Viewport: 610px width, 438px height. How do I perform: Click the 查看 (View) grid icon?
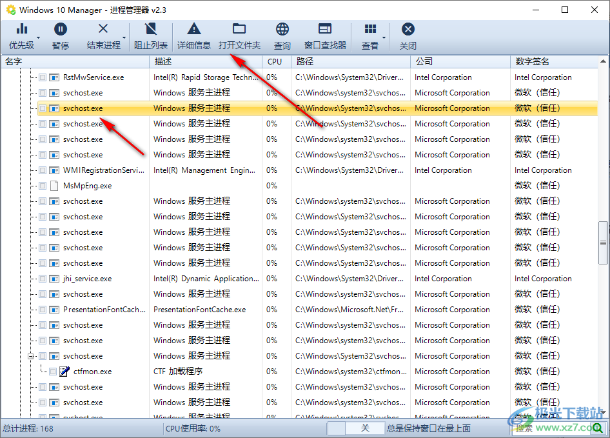pyautogui.click(x=371, y=29)
